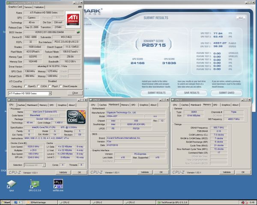Screen dimensions: 257x205
Task: Click the Intel Core i7 logo in CPU-Z
Action: (76, 117)
